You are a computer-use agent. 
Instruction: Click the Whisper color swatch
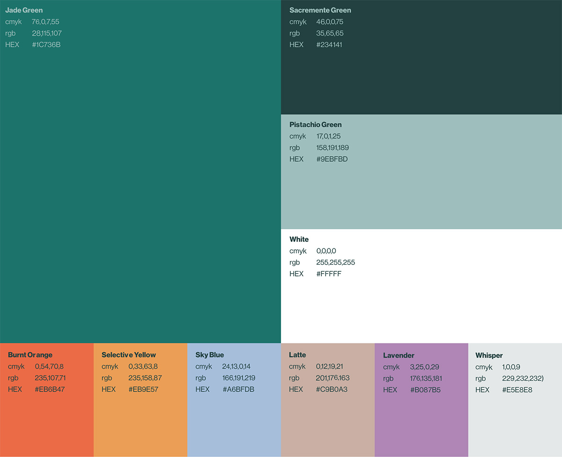pyautogui.click(x=515, y=421)
